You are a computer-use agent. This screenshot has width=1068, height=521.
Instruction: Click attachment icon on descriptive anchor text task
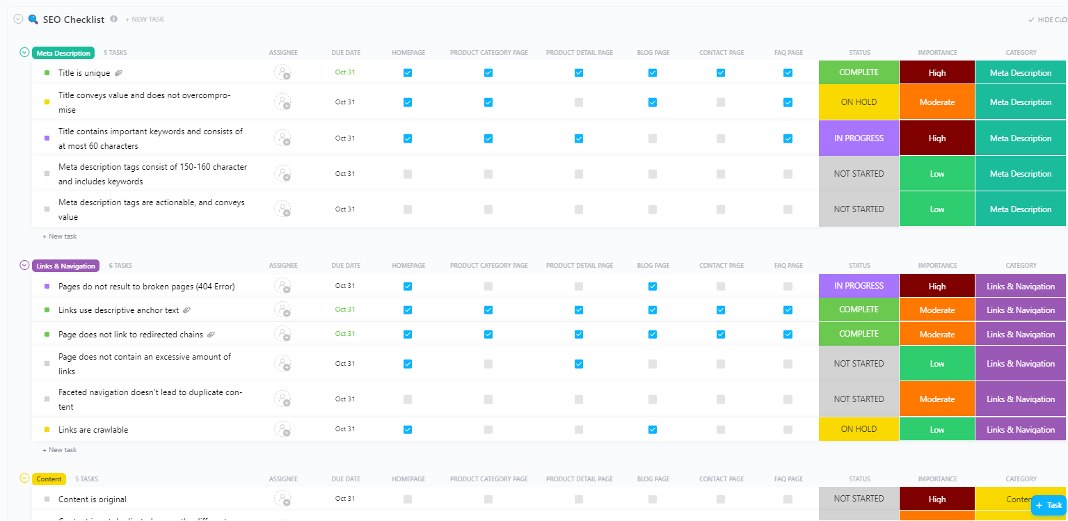coord(186,310)
